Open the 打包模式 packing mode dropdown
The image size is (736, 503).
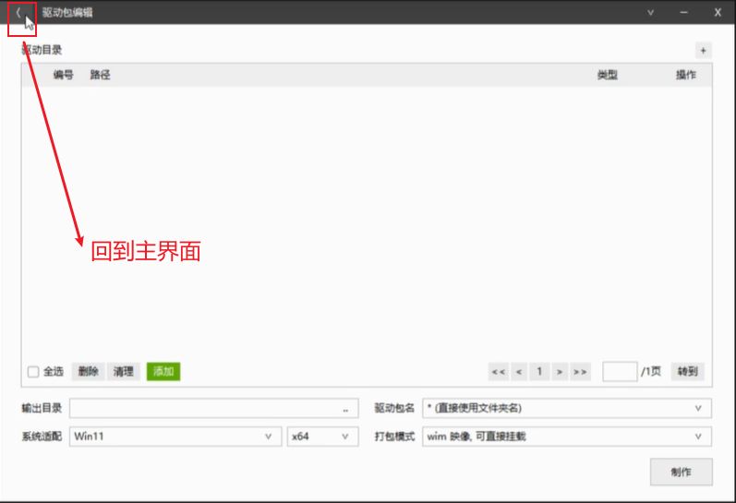pos(697,437)
